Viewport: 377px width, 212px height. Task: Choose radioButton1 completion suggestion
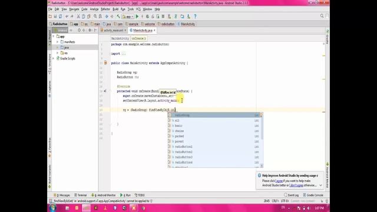[x=214, y=147]
